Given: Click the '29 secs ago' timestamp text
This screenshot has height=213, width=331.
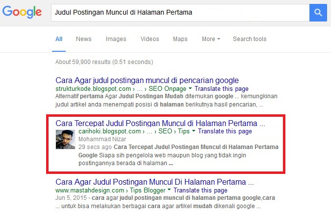Looking at the screenshot, I should click(95, 147).
